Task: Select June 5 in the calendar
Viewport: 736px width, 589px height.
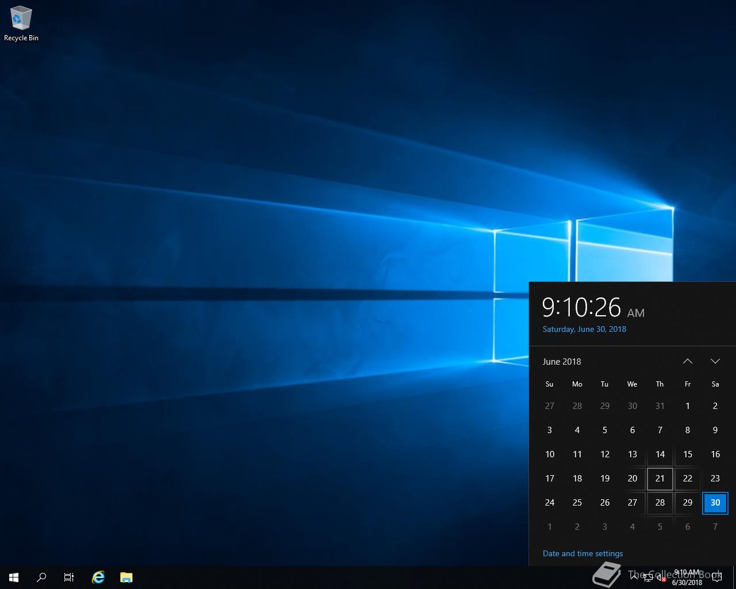Action: (605, 430)
